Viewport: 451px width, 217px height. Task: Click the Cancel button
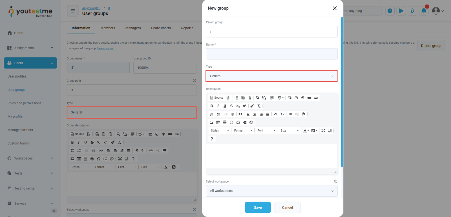pos(287,207)
